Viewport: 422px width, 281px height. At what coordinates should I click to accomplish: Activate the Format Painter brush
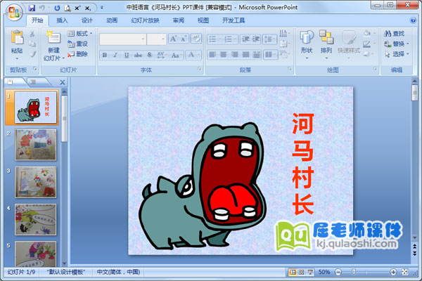(32, 54)
